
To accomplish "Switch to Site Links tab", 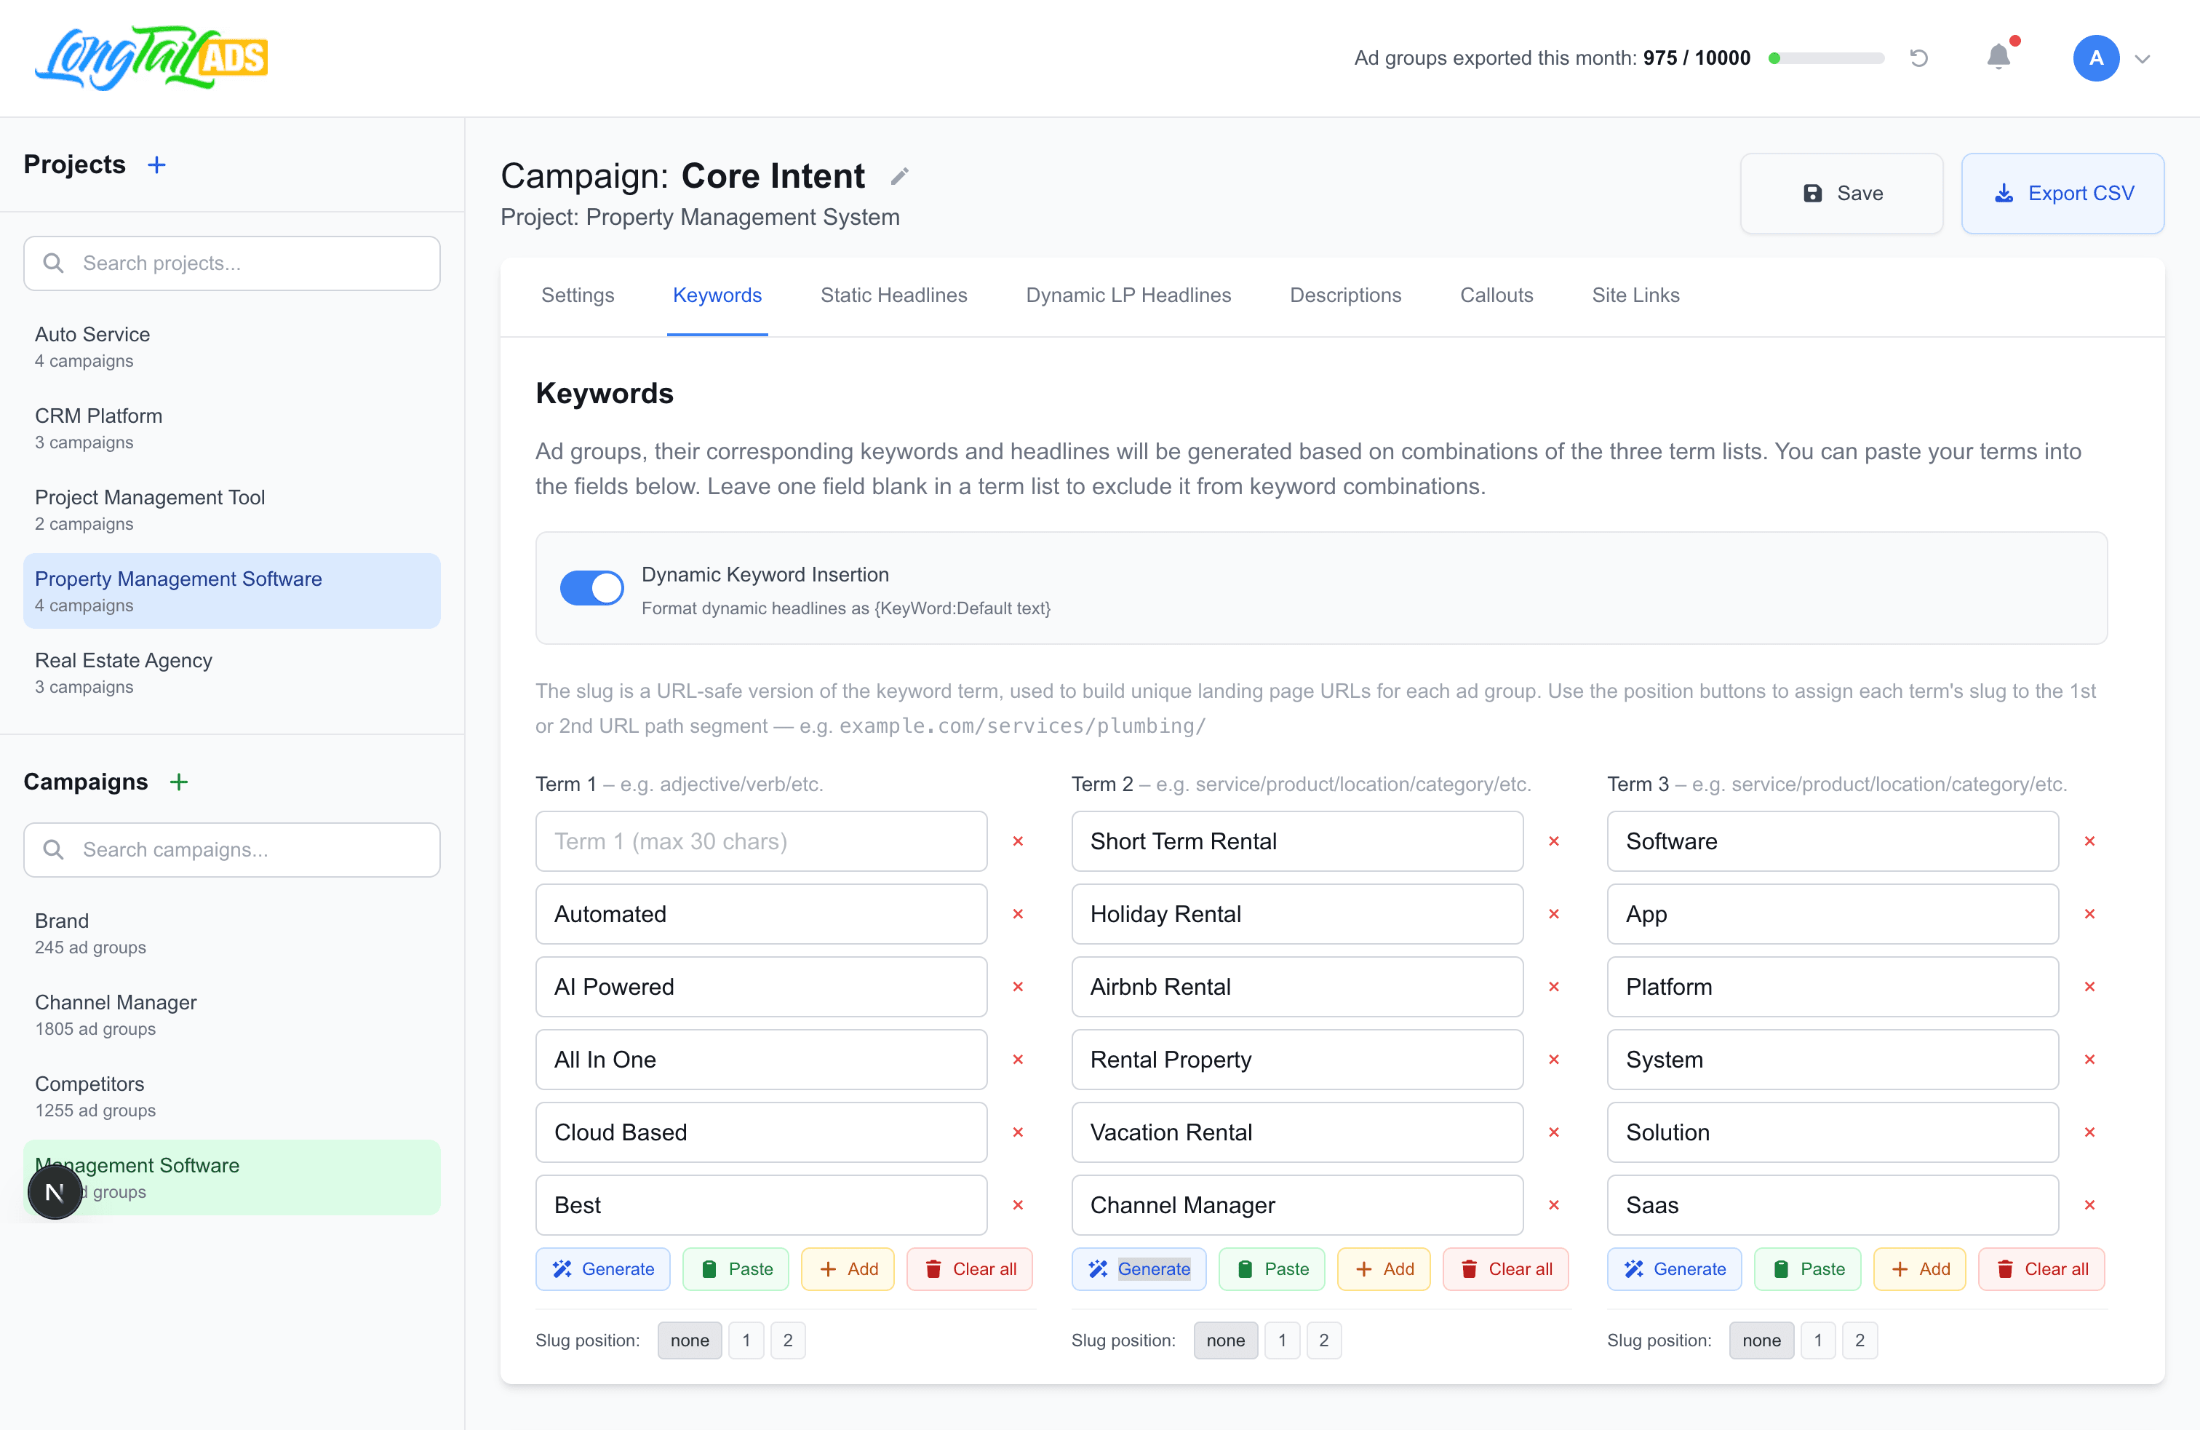I will (1635, 295).
